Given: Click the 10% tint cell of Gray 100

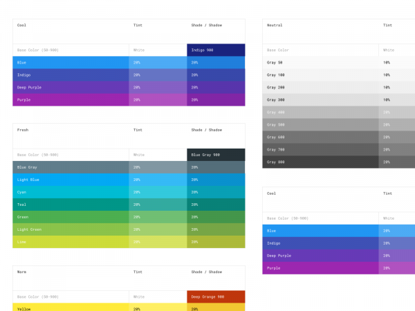Looking at the screenshot, I should (396, 75).
